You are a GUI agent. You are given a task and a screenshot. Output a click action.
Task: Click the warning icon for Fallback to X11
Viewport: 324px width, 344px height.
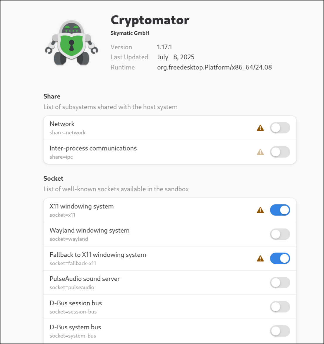point(260,258)
